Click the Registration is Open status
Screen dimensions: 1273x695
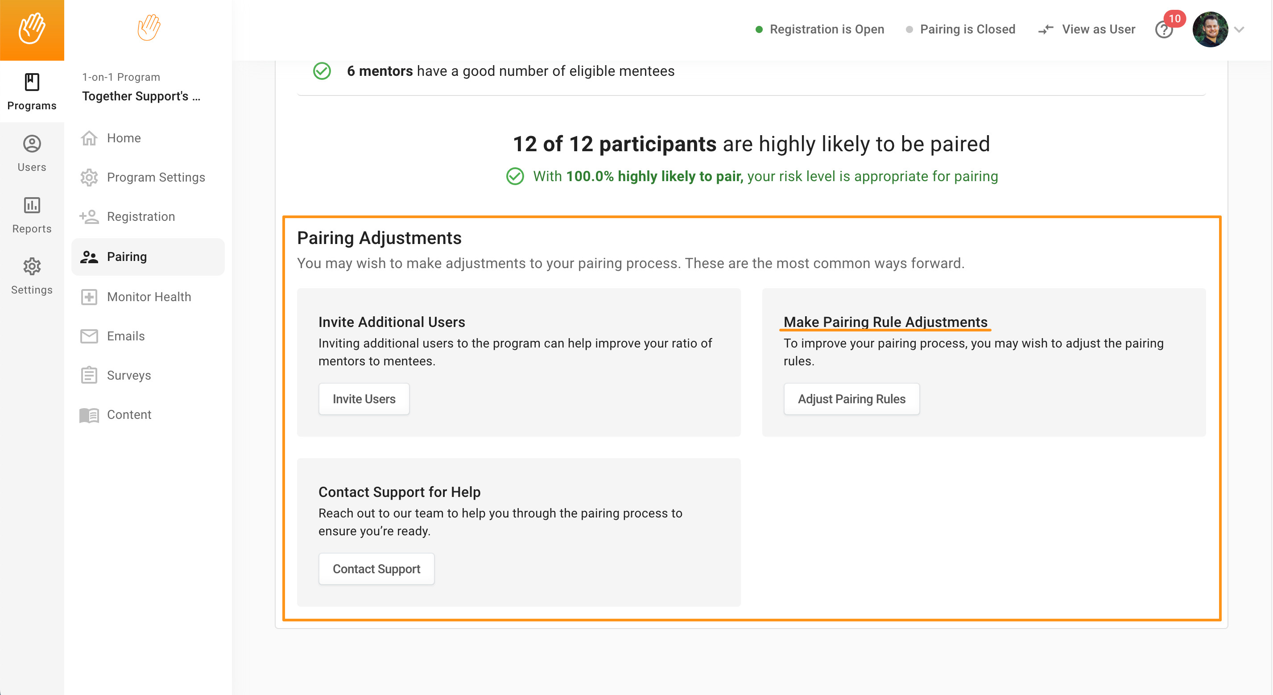click(x=820, y=29)
